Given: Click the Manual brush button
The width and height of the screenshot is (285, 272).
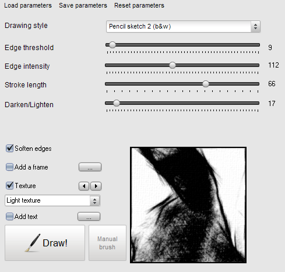Looking at the screenshot, I should pyautogui.click(x=107, y=243).
